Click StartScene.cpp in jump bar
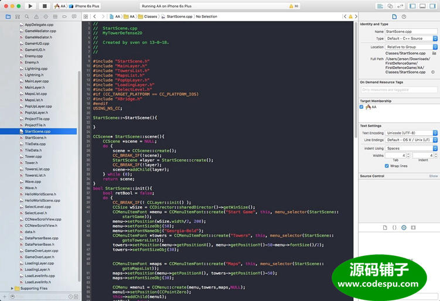This screenshot has height=301, width=440. click(177, 16)
